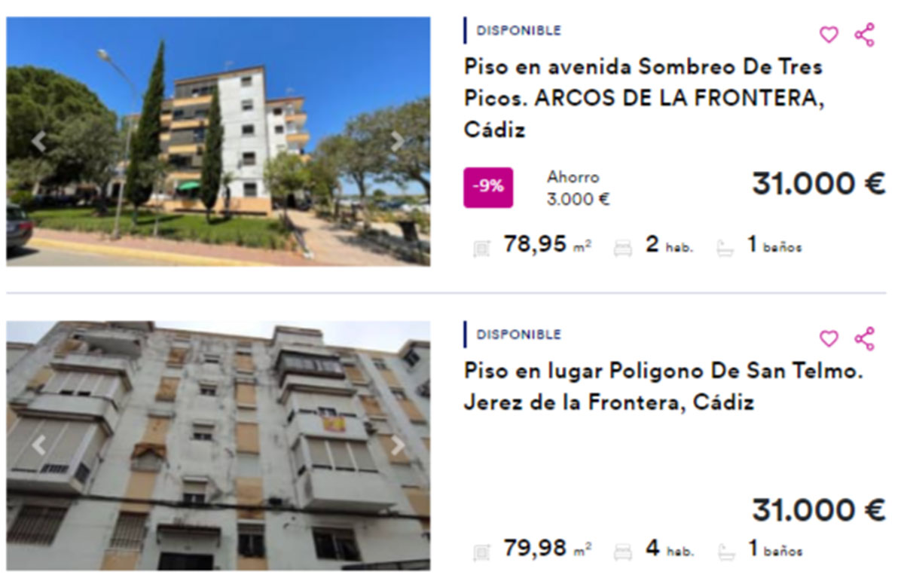Open listing titled Piso en avenida Sombreo De Tres Picos
This screenshot has height=587, width=904.
pyautogui.click(x=644, y=98)
